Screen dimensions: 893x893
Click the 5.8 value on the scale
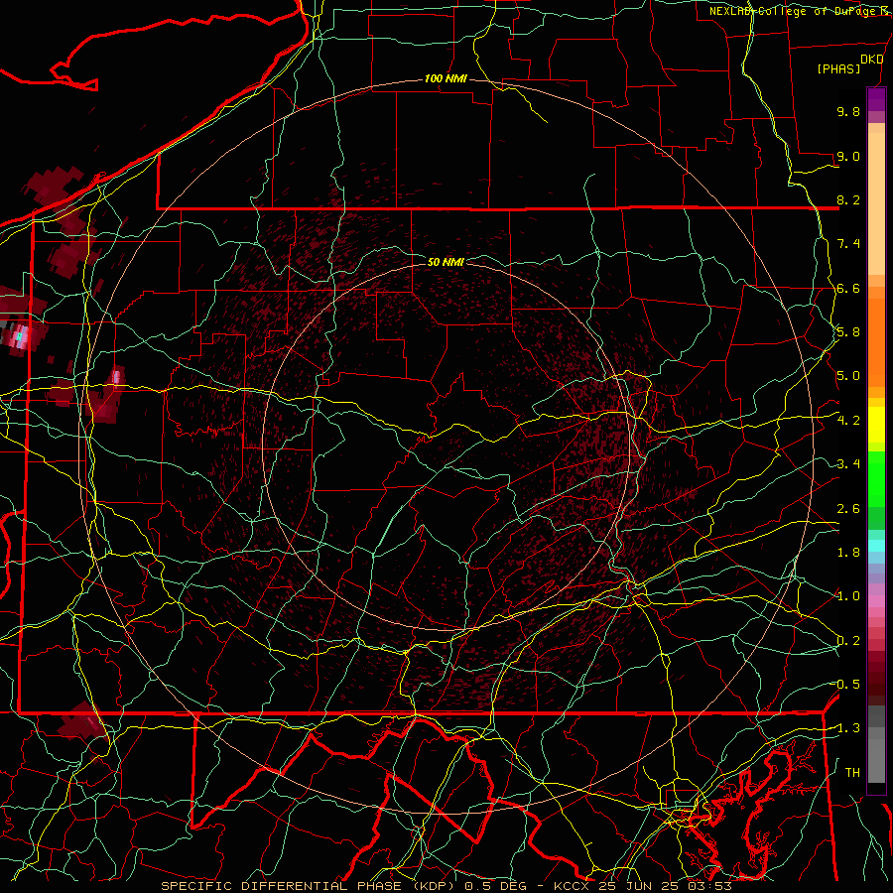point(848,332)
